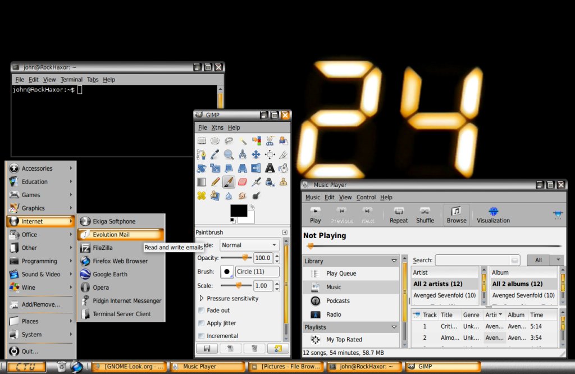Click the Opacity slider in GIMP
575x374 pixels.
click(x=236, y=258)
